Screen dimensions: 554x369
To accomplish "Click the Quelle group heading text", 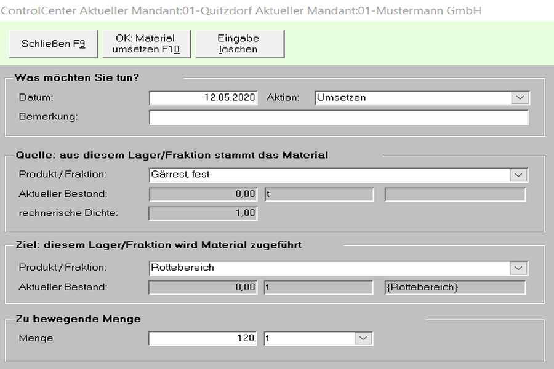I will 172,155.
